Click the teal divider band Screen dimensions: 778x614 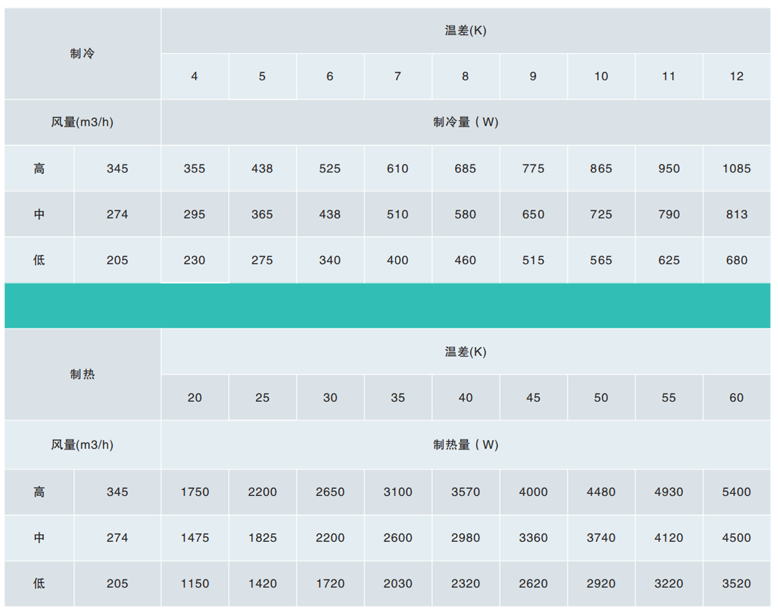click(x=388, y=305)
